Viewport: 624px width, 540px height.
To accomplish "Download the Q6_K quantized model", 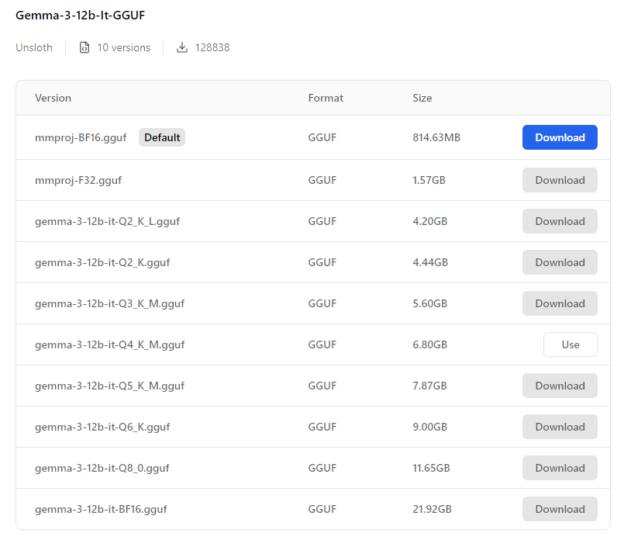I will (x=560, y=427).
